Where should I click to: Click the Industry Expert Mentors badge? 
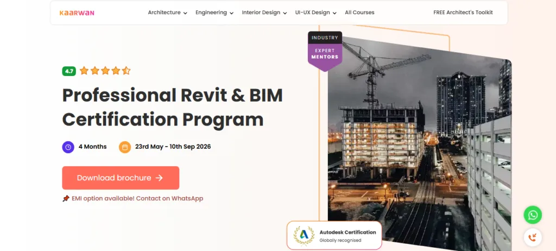(x=325, y=51)
